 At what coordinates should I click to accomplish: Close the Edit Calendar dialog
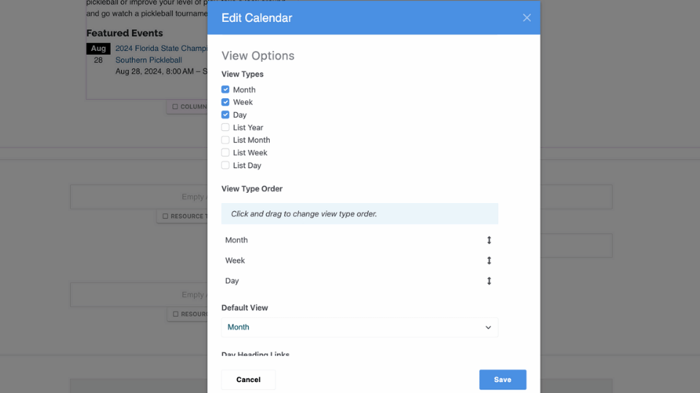(526, 18)
